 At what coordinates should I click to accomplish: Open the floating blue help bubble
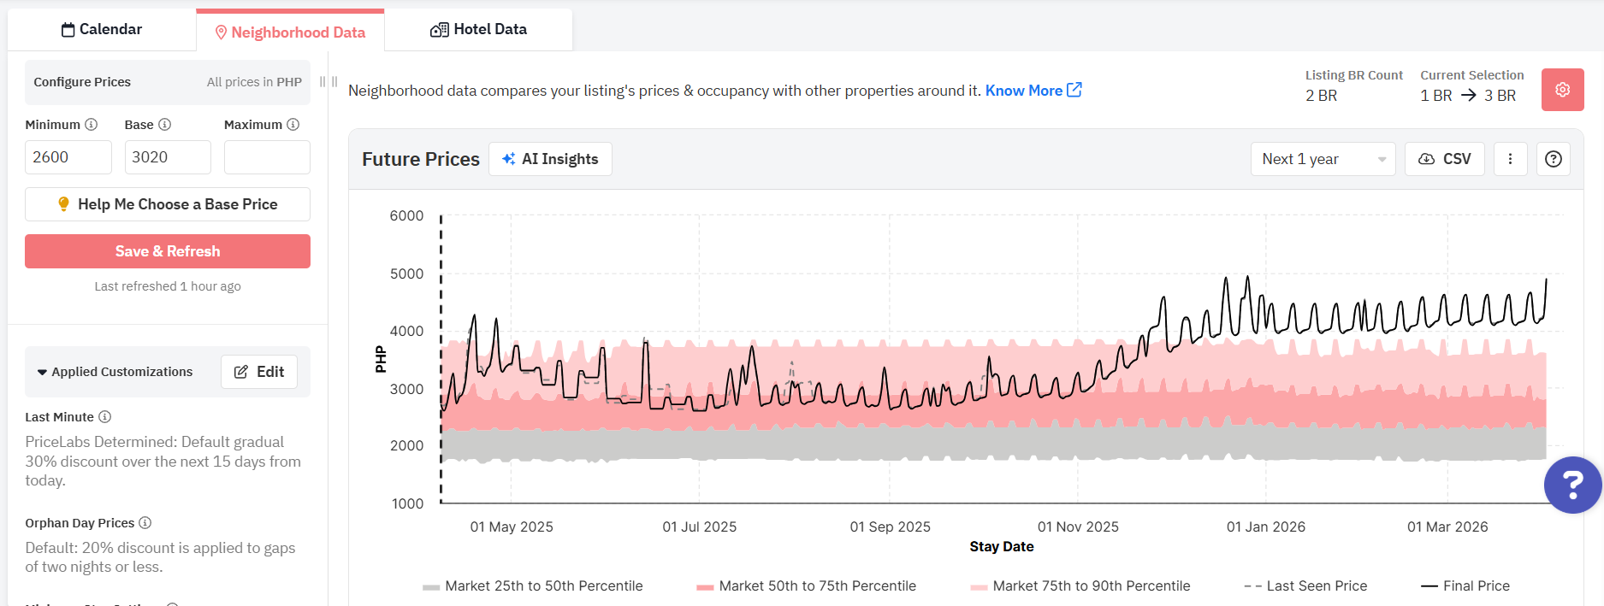click(1571, 485)
